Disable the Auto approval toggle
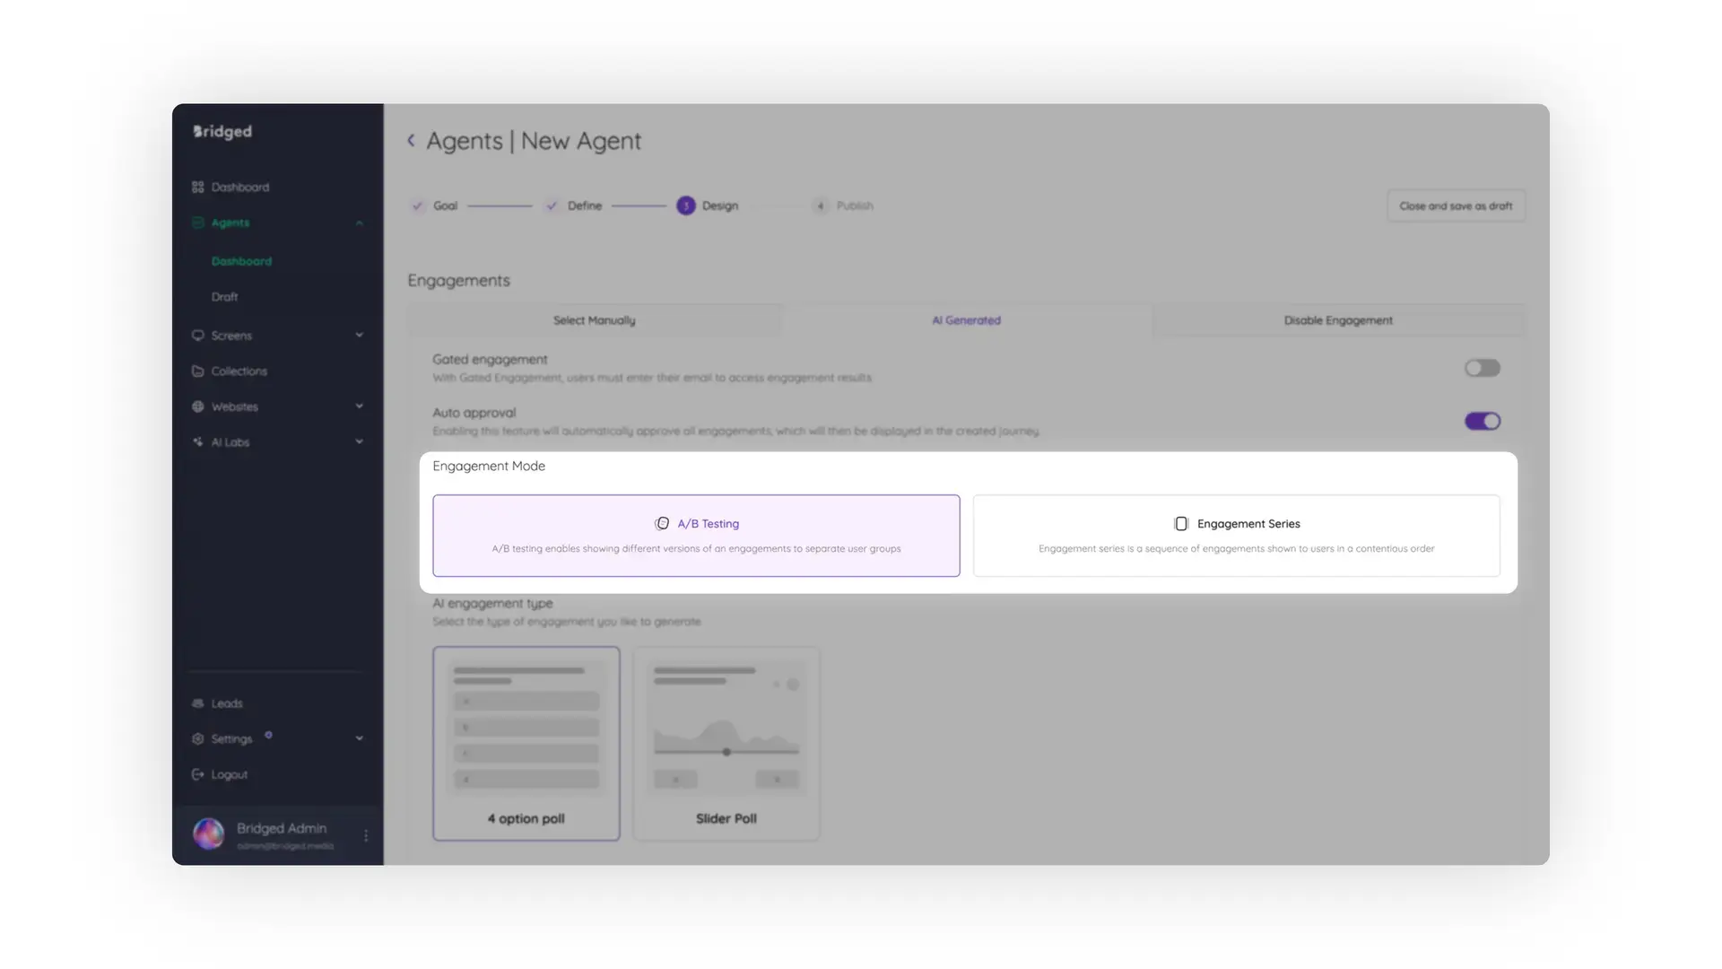Viewport: 1722px width, 969px height. 1482,421
